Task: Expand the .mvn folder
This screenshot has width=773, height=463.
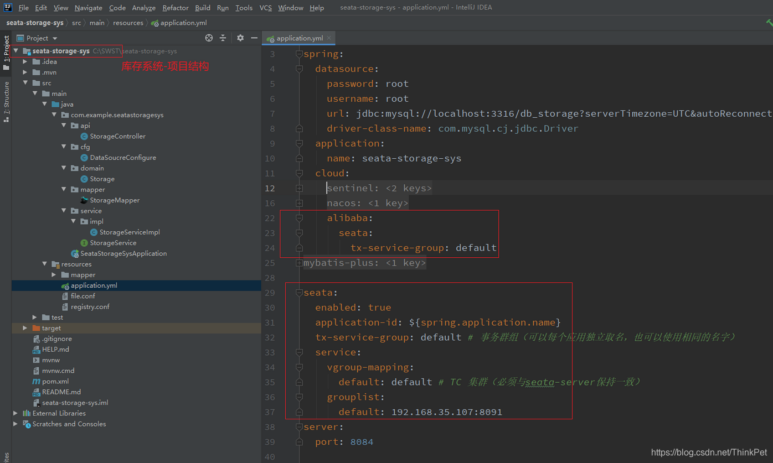Action: [x=25, y=72]
